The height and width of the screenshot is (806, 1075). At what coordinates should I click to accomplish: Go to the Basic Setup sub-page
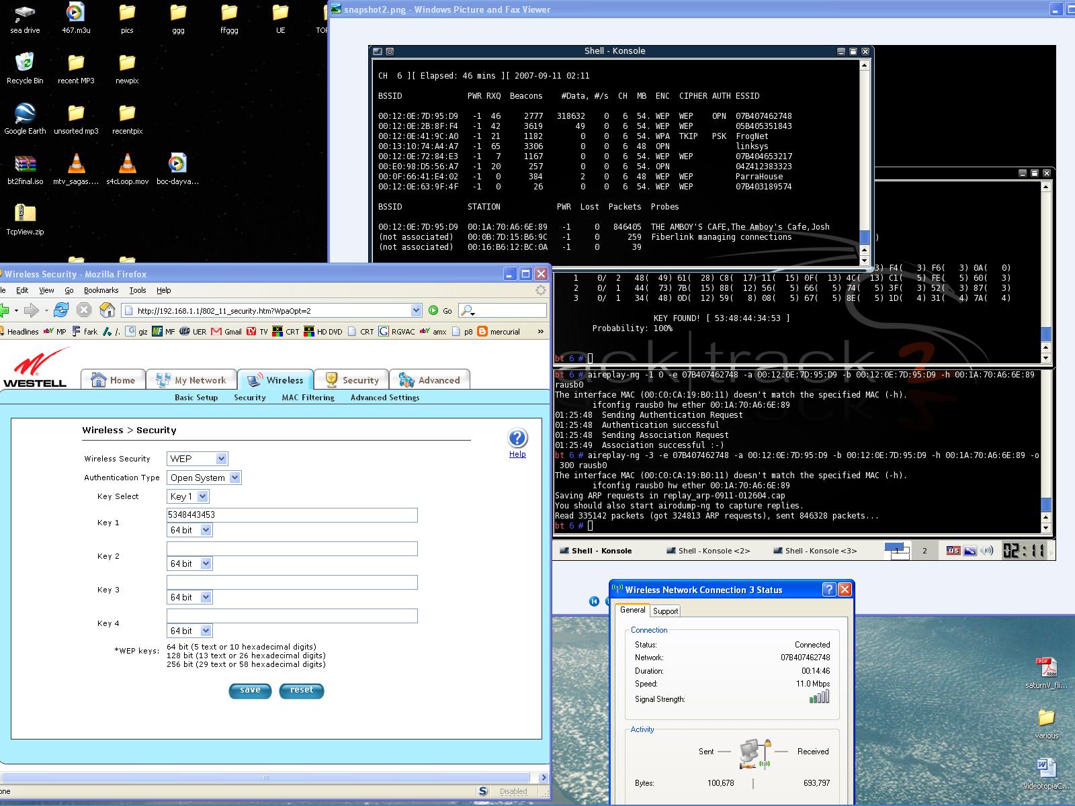196,398
